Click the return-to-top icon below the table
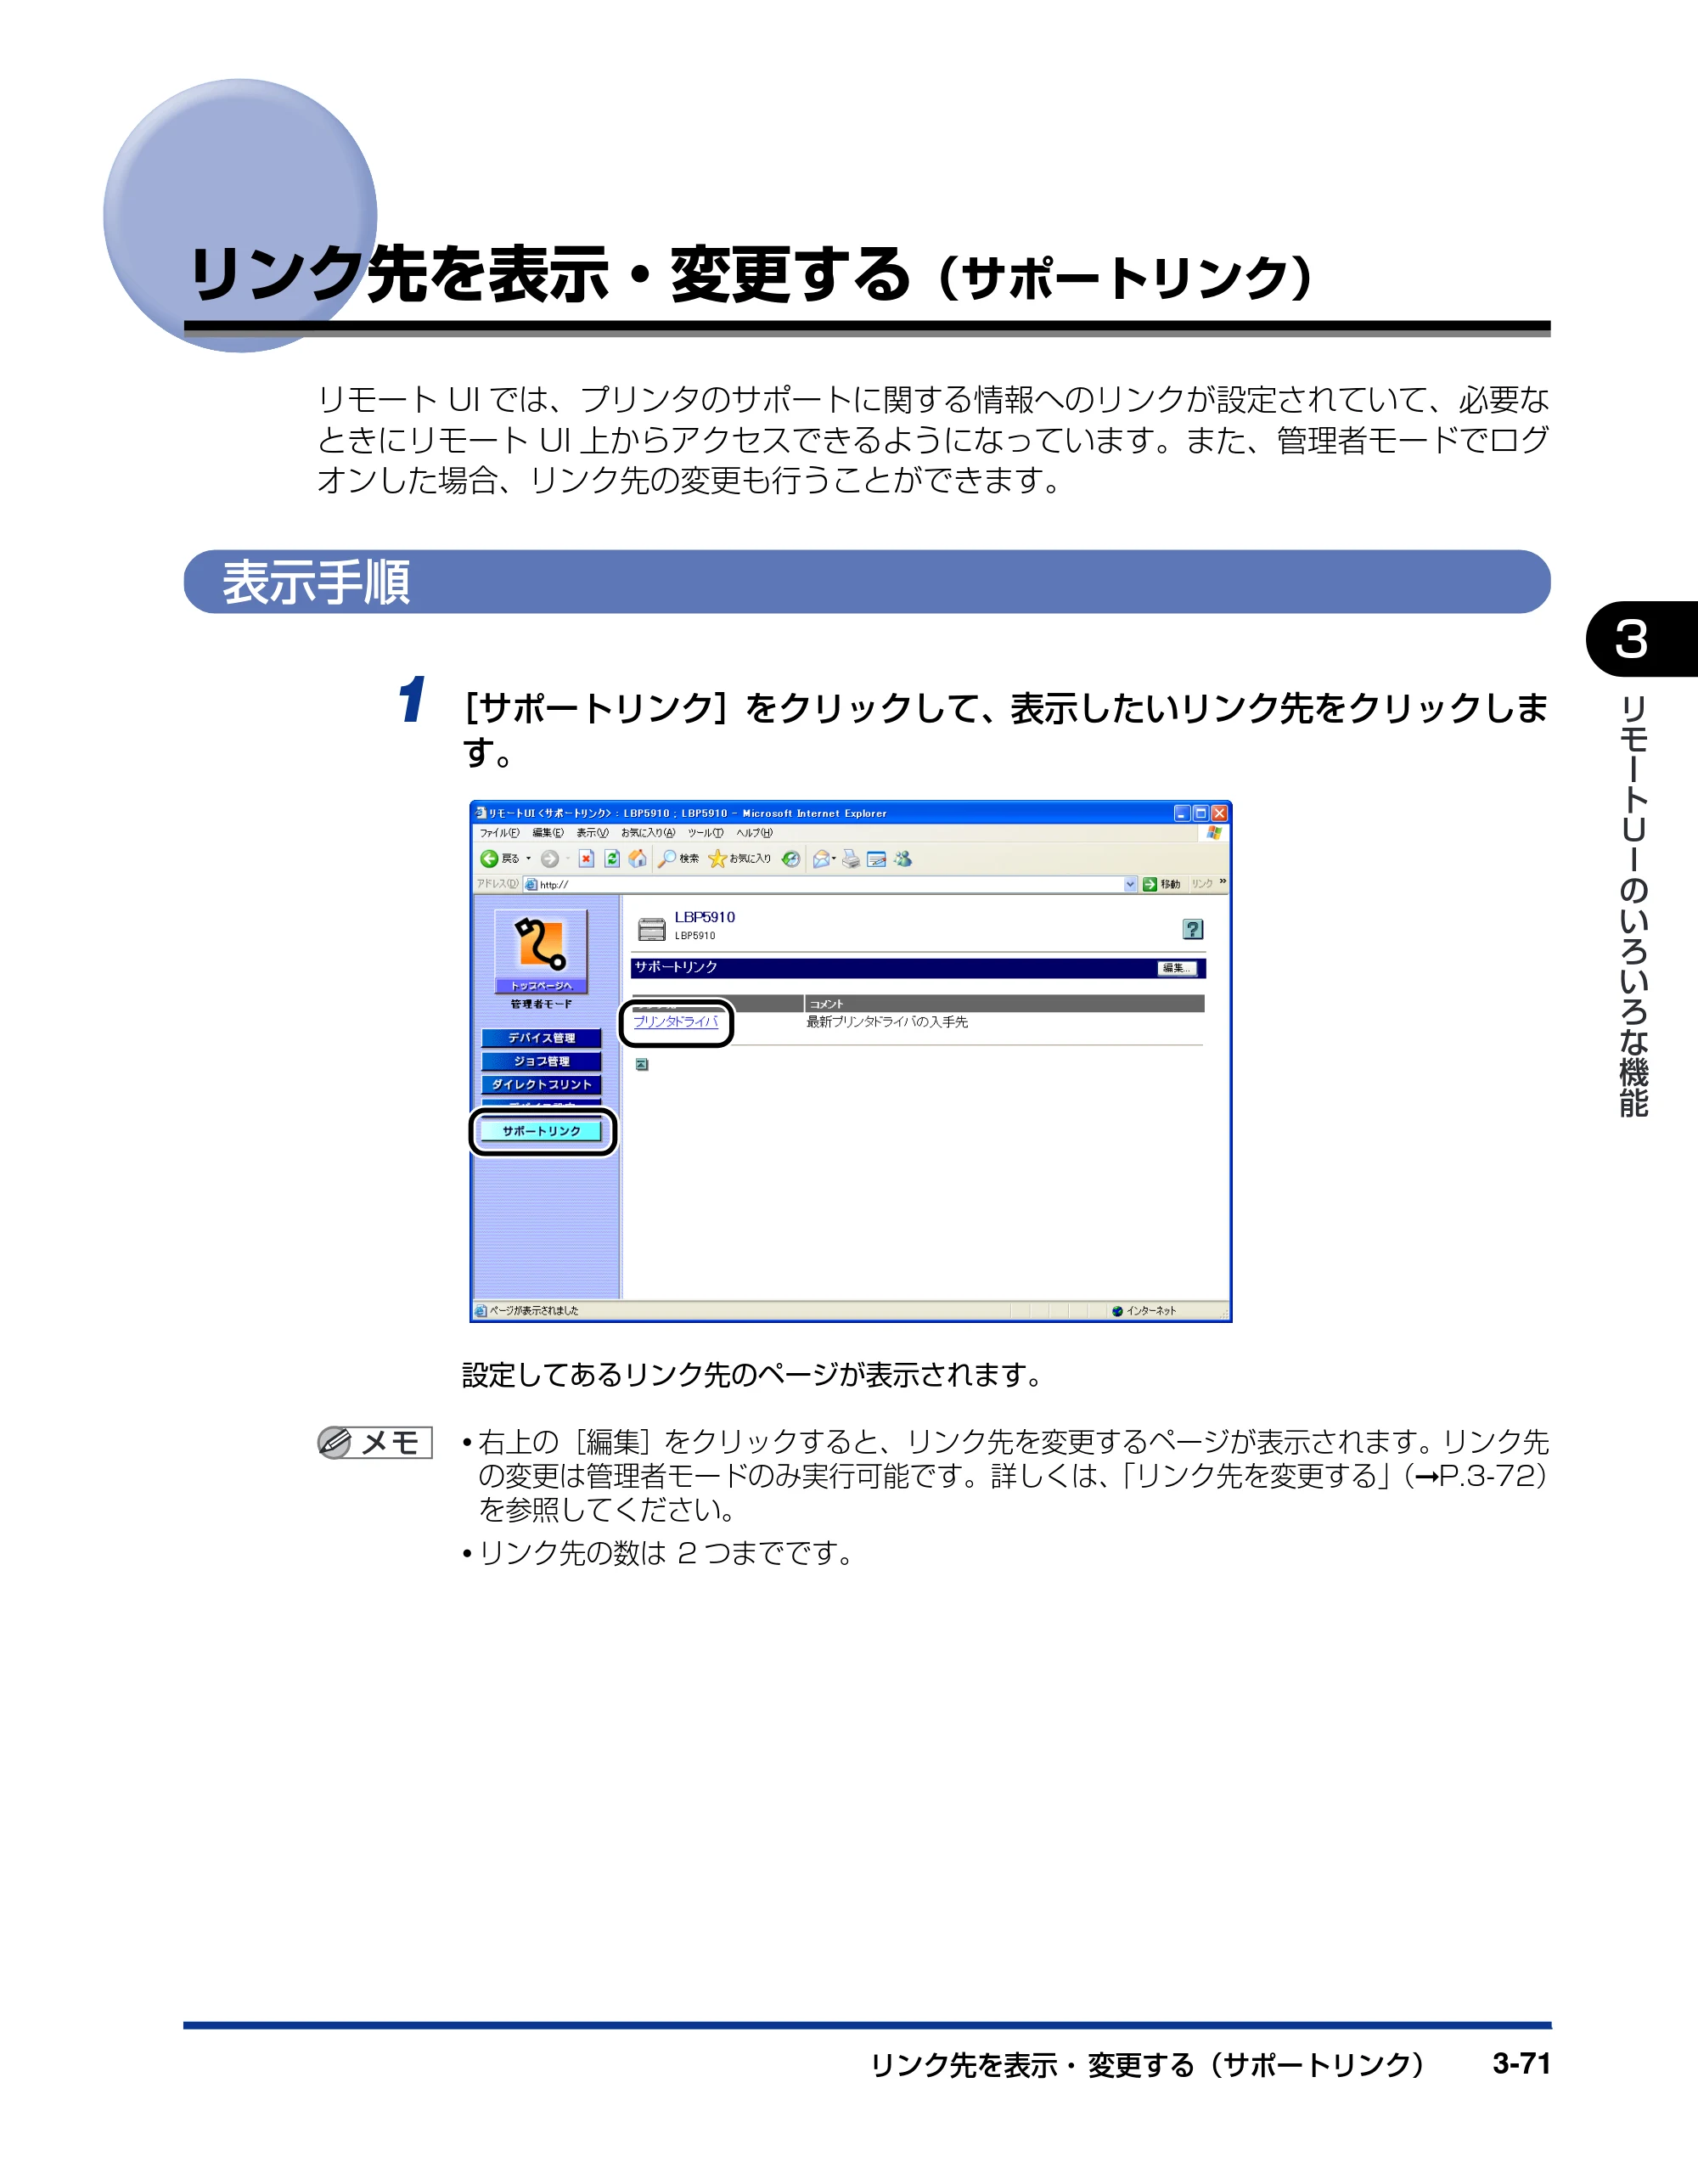This screenshot has width=1698, height=2184. tap(642, 1065)
